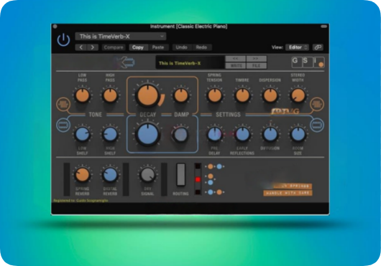
Task: Click the Spring Reverb level knob
Action: (x=83, y=175)
